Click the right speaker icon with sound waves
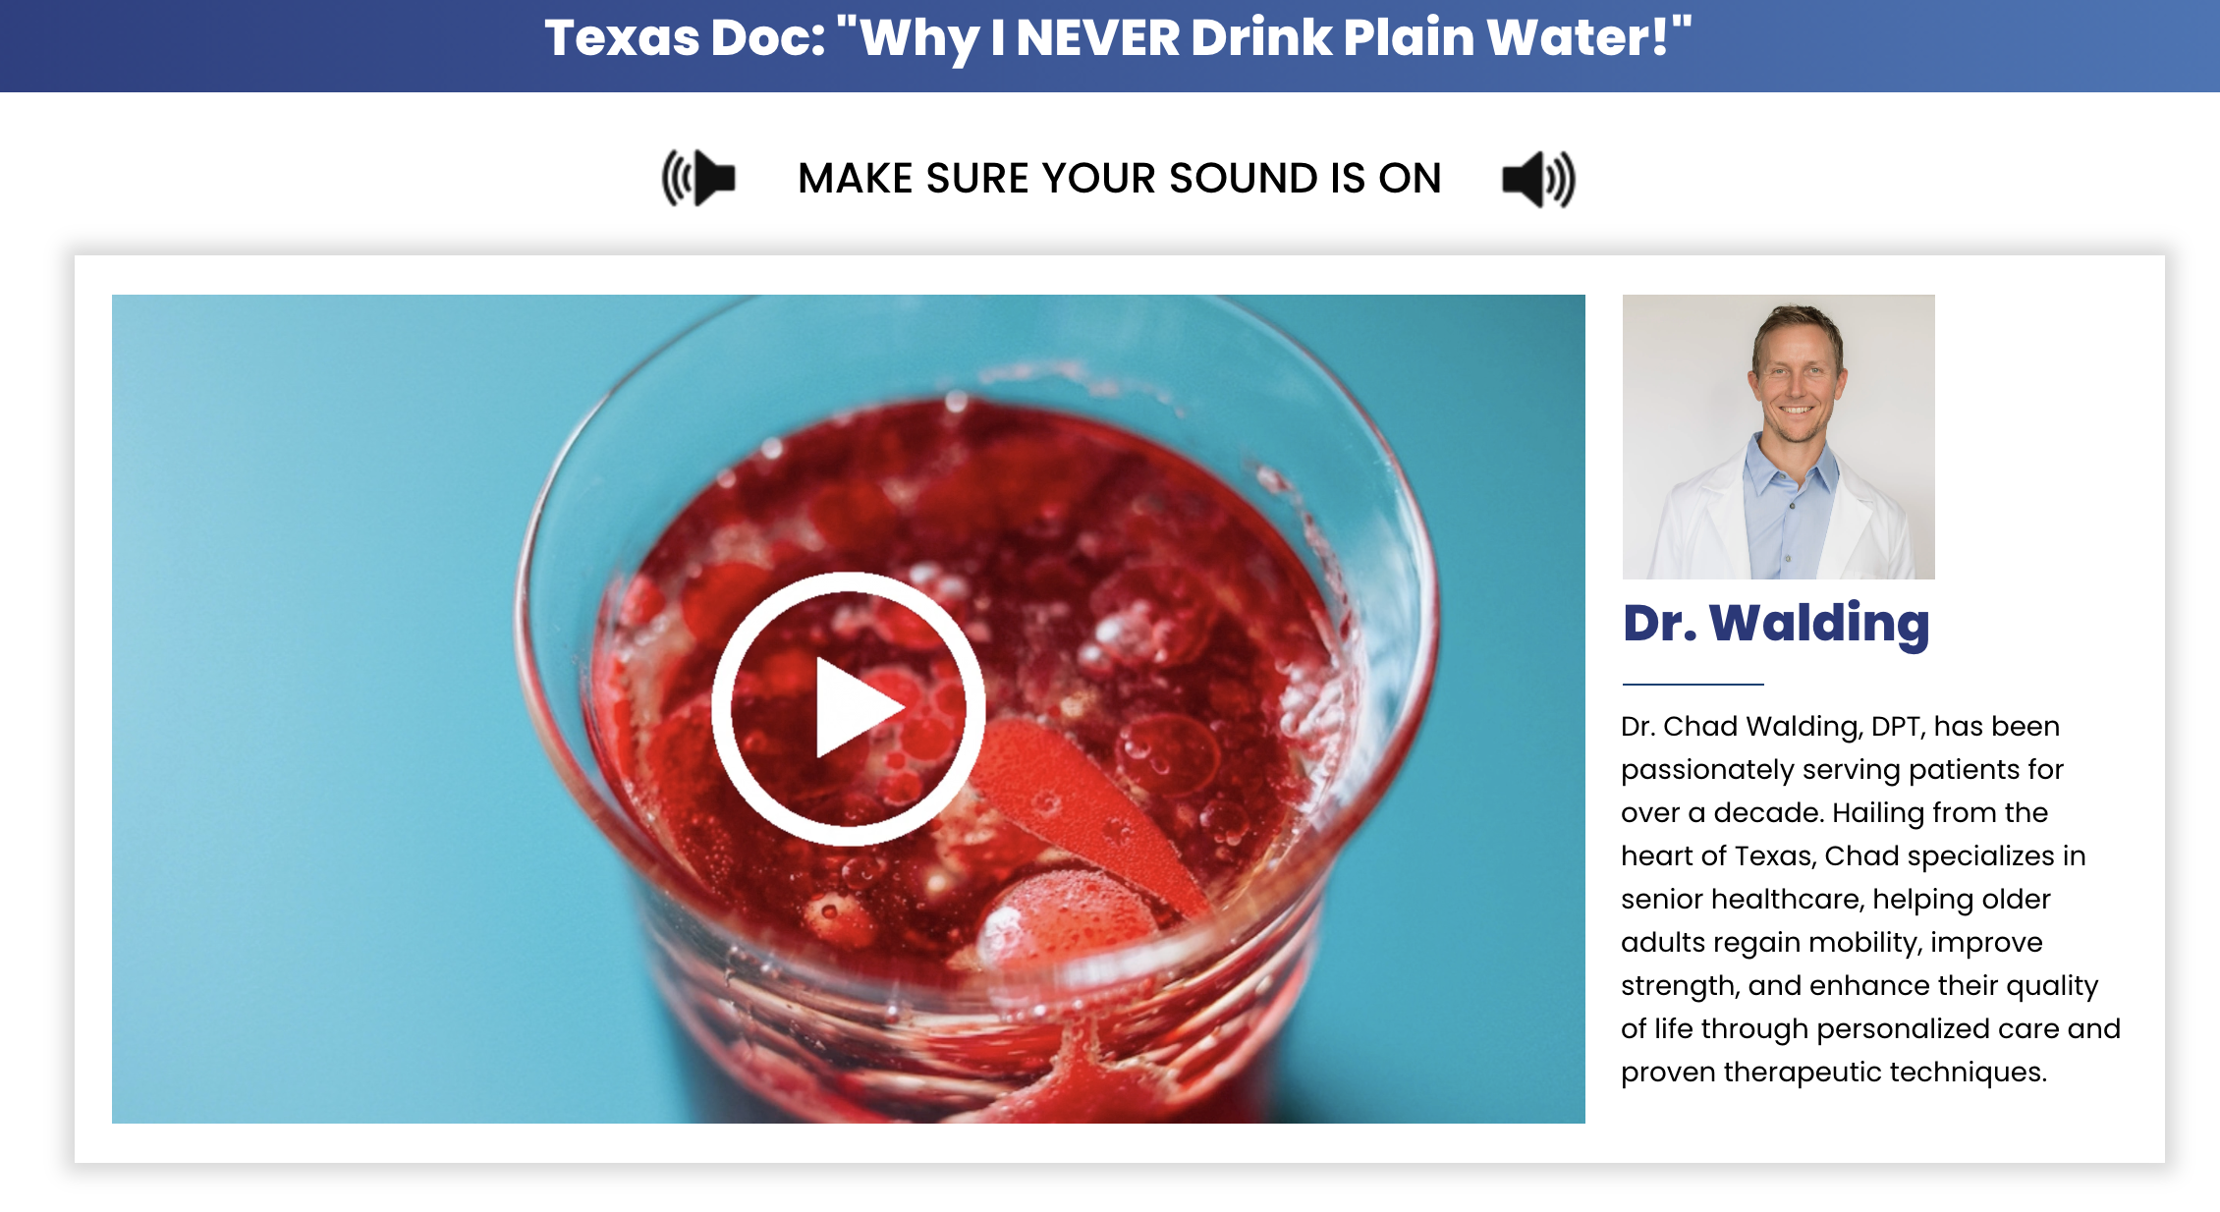2220x1212 pixels. click(1539, 180)
